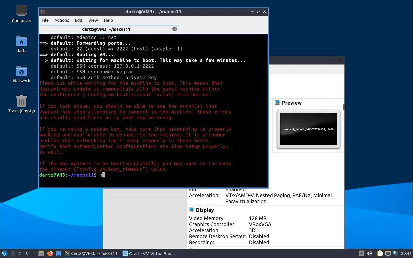
Task: Click the 'SSH address: 127.0.0.1:2222' terminal line
Action: coord(102,66)
